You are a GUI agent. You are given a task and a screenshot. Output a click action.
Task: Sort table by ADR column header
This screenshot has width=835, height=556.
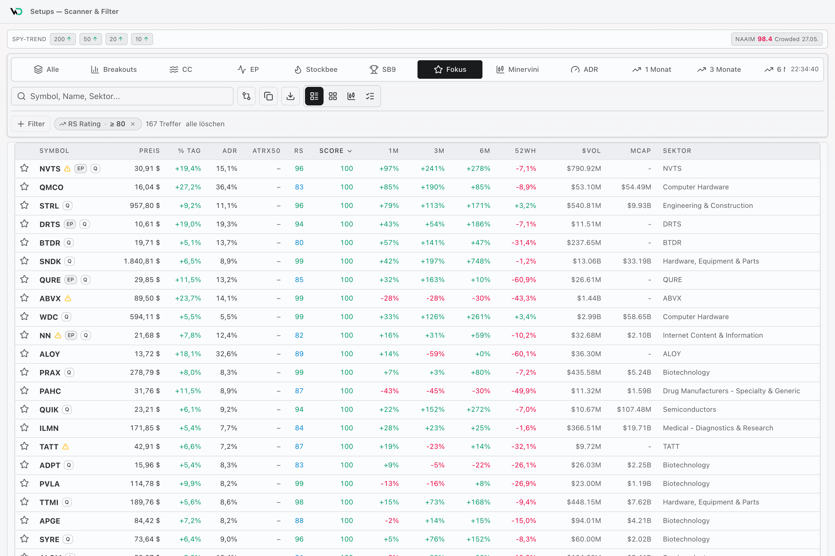[230, 151]
